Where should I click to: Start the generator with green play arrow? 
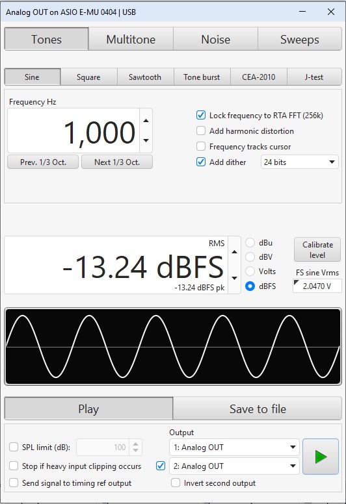click(x=320, y=457)
